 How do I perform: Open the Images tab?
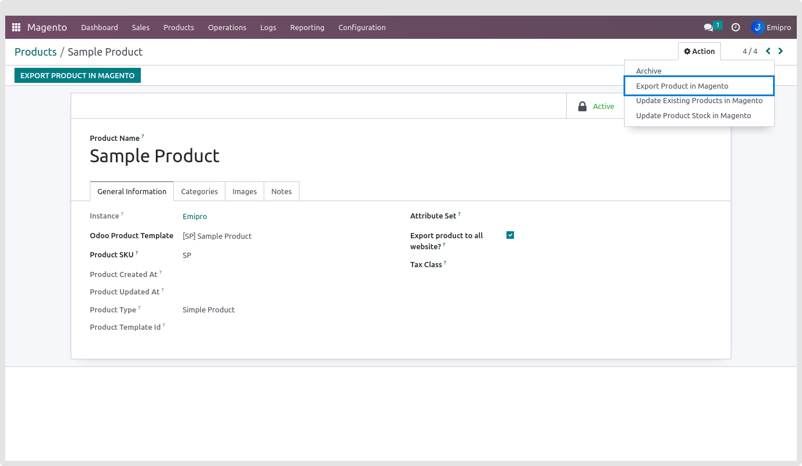(x=245, y=192)
